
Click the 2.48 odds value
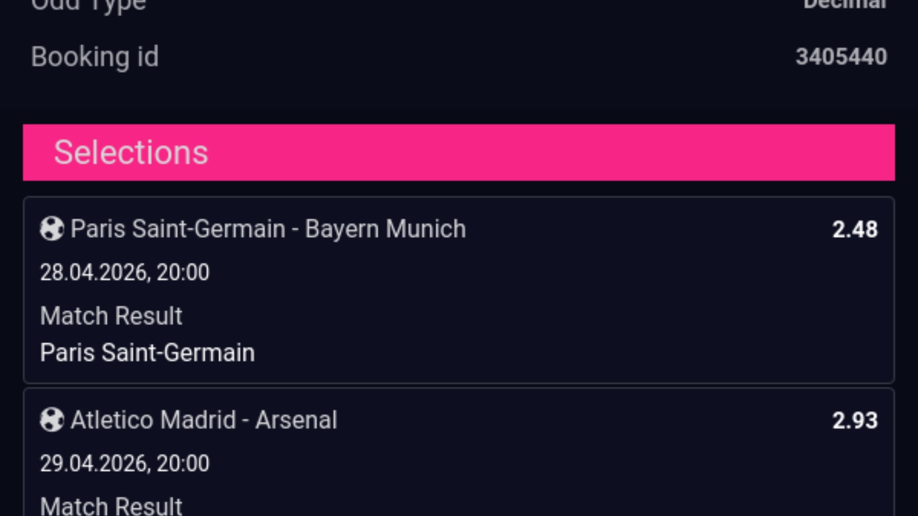pos(854,229)
